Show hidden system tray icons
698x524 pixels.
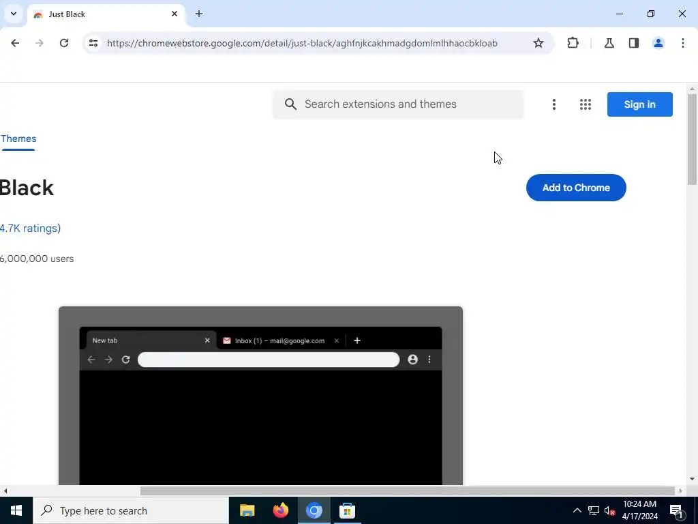click(x=577, y=510)
